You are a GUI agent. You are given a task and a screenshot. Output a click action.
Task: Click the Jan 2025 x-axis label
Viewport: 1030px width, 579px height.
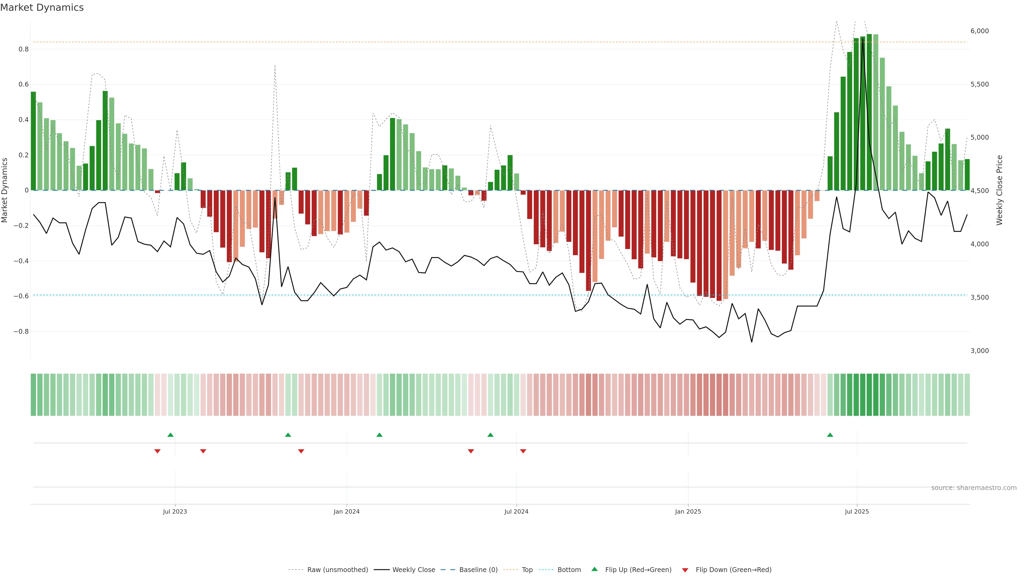coord(688,511)
